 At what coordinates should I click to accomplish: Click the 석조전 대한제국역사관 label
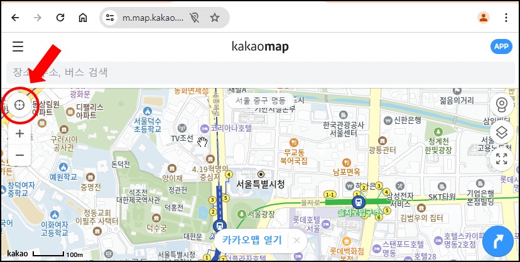pyautogui.click(x=138, y=195)
